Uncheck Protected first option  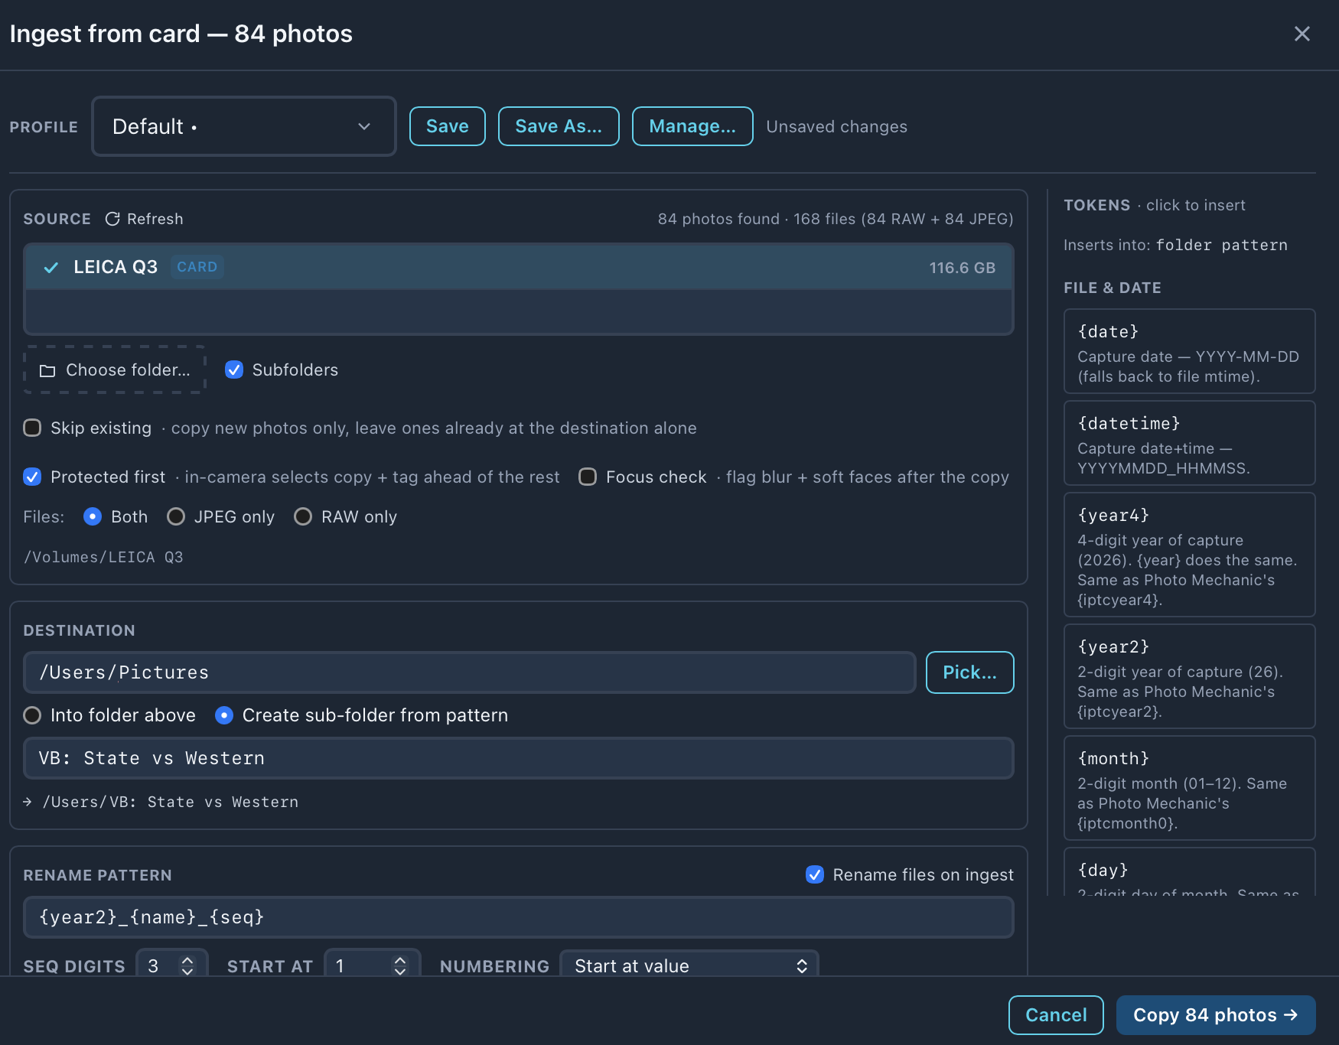tap(32, 477)
